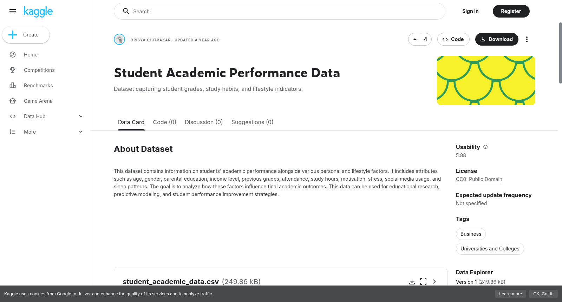Open fullscreen view of student_academic_data.csv
Image resolution: width=562 pixels, height=302 pixels.
423,282
